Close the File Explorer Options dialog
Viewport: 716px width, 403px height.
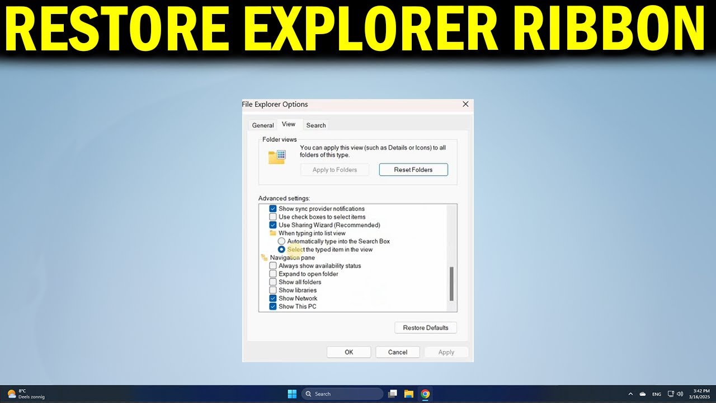pyautogui.click(x=465, y=104)
